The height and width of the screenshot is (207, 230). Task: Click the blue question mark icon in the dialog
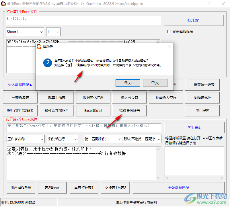[x=48, y=63]
